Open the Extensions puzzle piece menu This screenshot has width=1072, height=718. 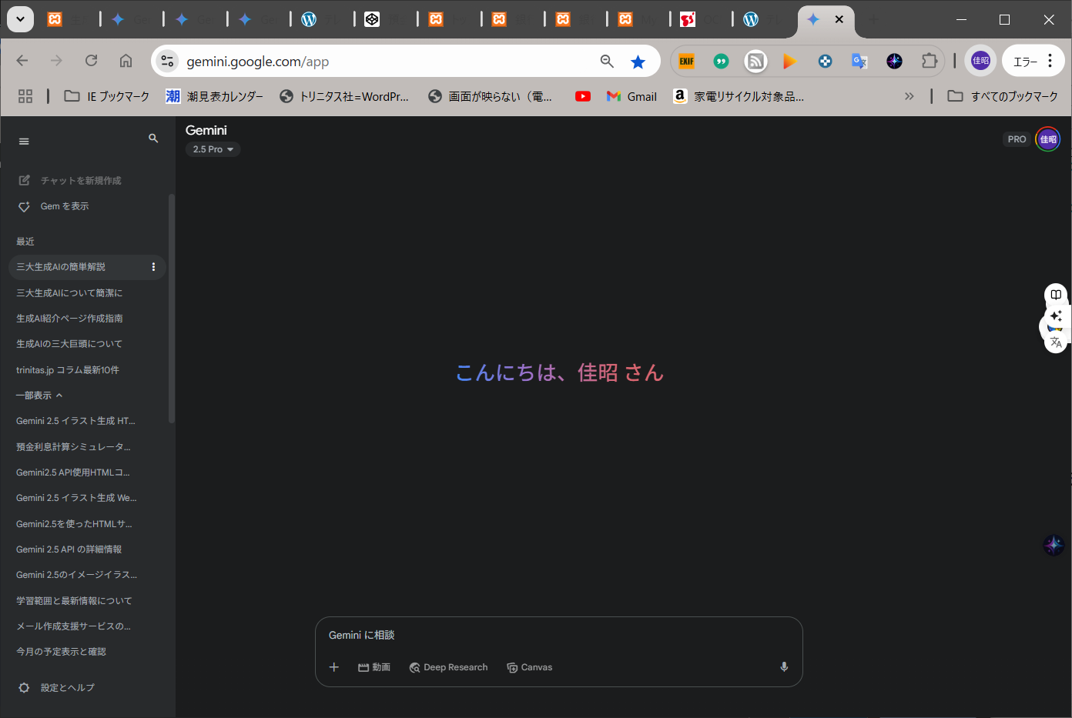930,61
